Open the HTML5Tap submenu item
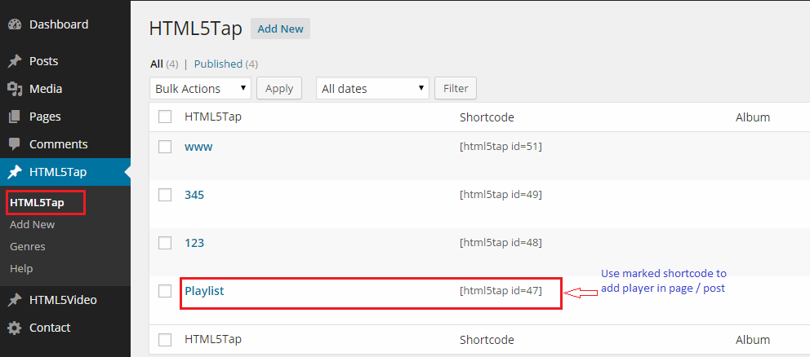 click(x=38, y=203)
